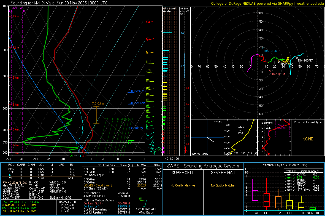
Task: Click the SUPERCELL column header
Action: coord(183,173)
